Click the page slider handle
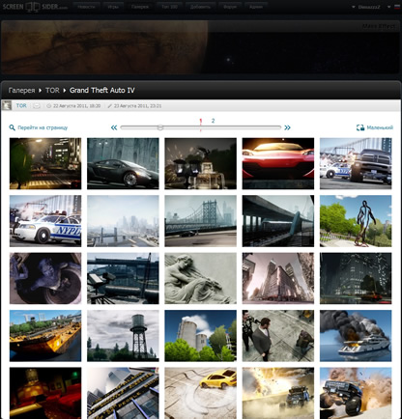Screen dimensions: 402x419 [160, 127]
